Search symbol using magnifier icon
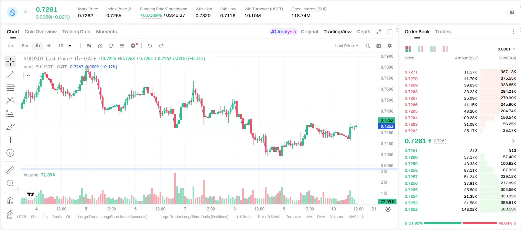 [x=368, y=46]
